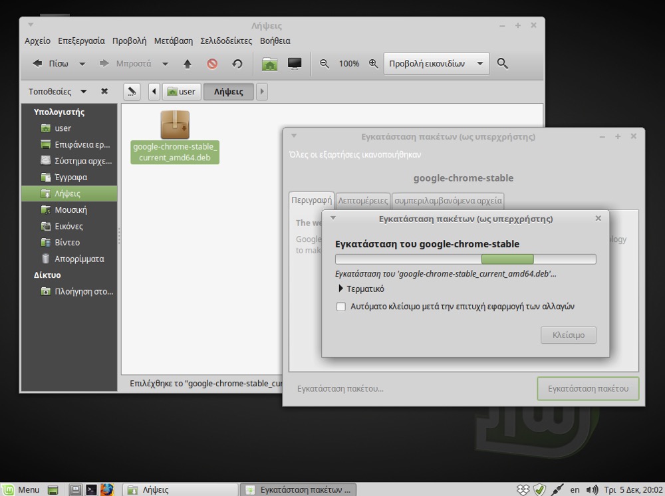The image size is (665, 496).
Task: Close the Τοποθεσίες sidebar with the X
Action: coord(104,92)
